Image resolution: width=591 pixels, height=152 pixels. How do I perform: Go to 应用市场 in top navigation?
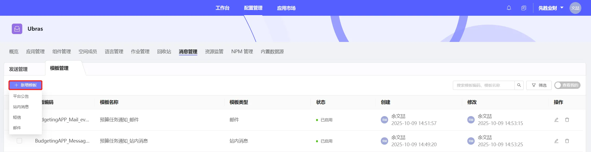(286, 8)
